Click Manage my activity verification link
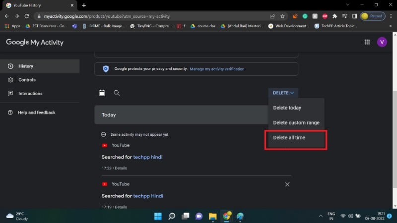Viewport: 397px width, 223px height. 217,69
